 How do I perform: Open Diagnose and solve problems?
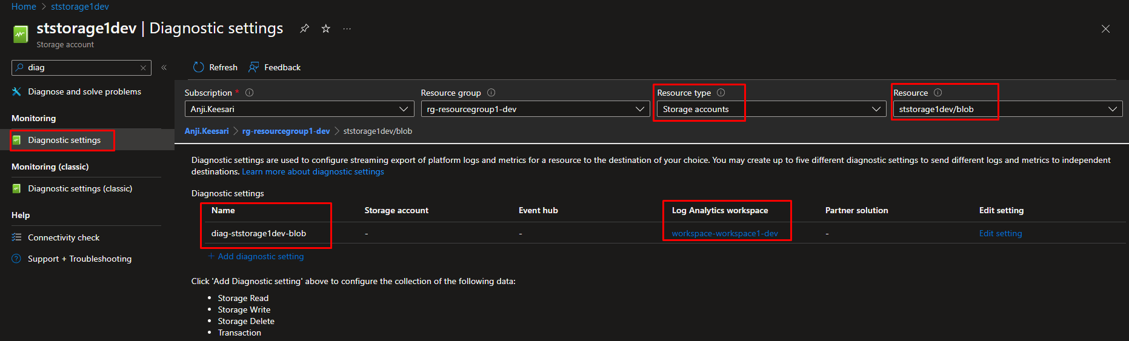click(x=84, y=91)
